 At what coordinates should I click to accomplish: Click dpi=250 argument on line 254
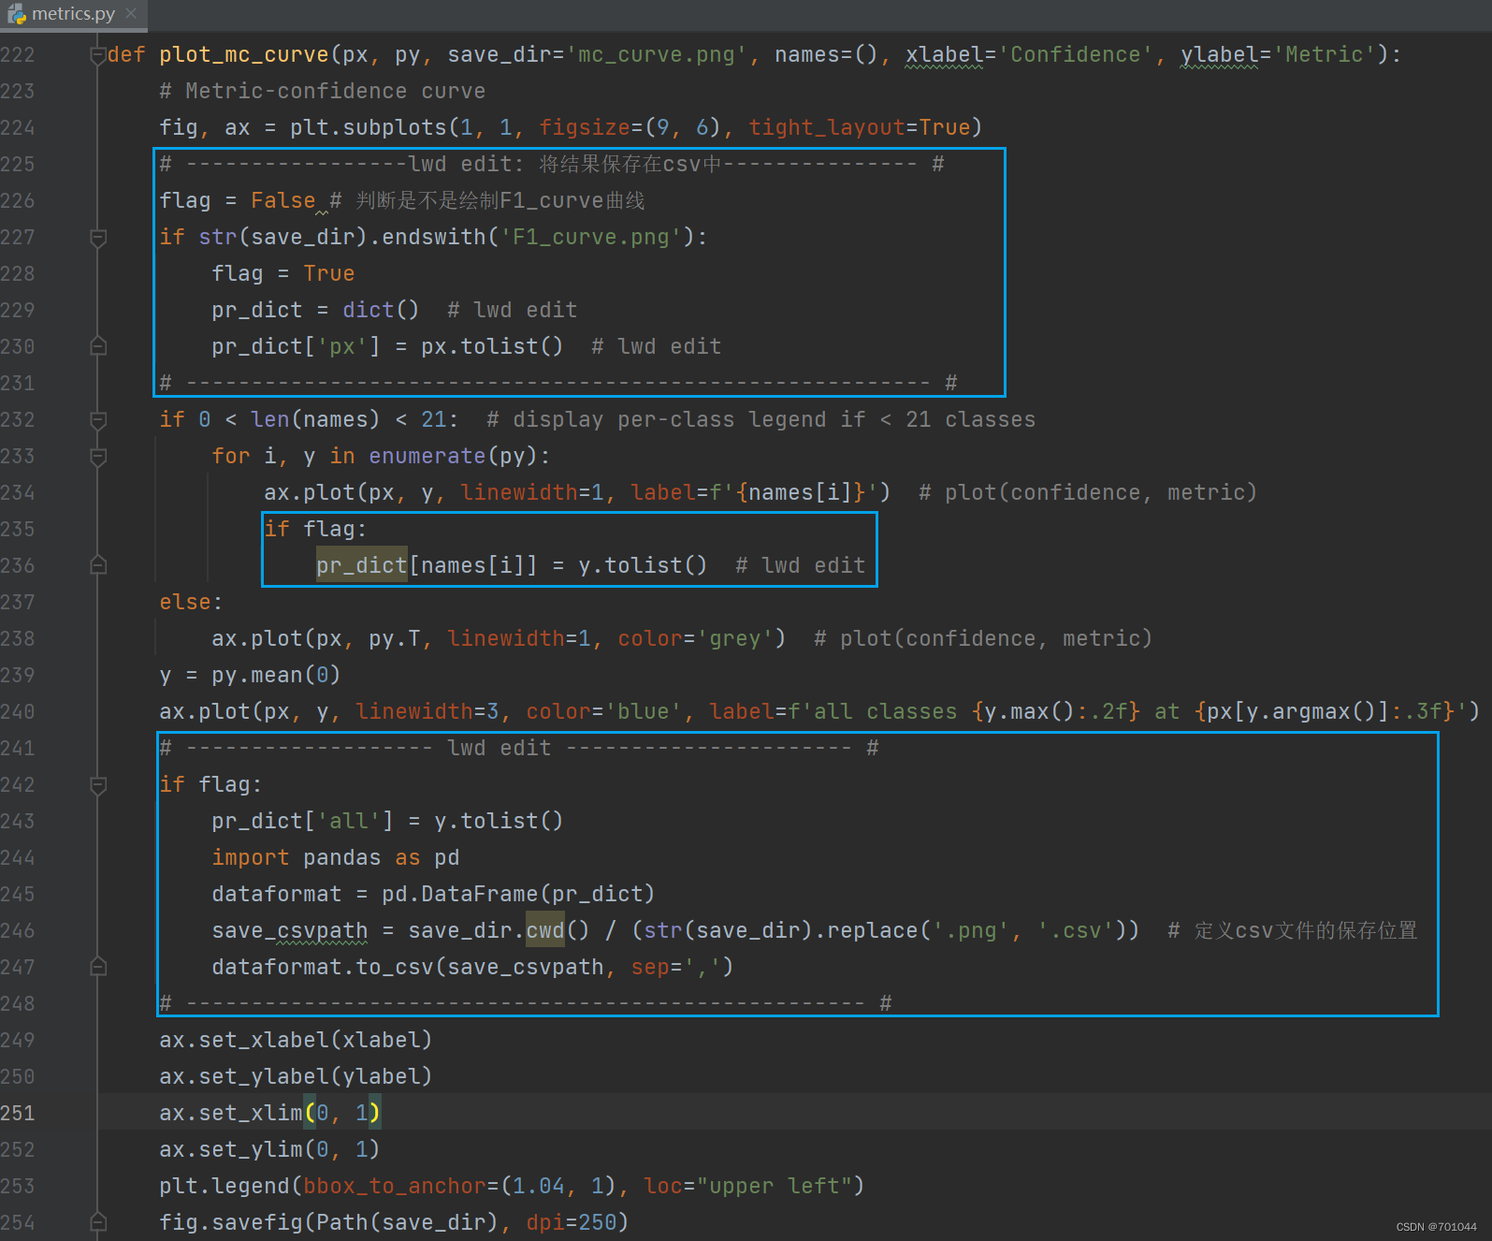572,1223
